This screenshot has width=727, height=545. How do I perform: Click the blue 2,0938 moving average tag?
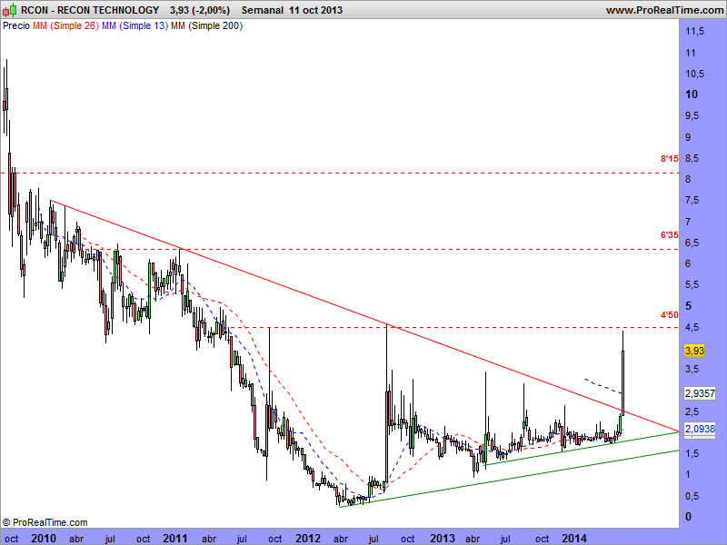tap(700, 429)
